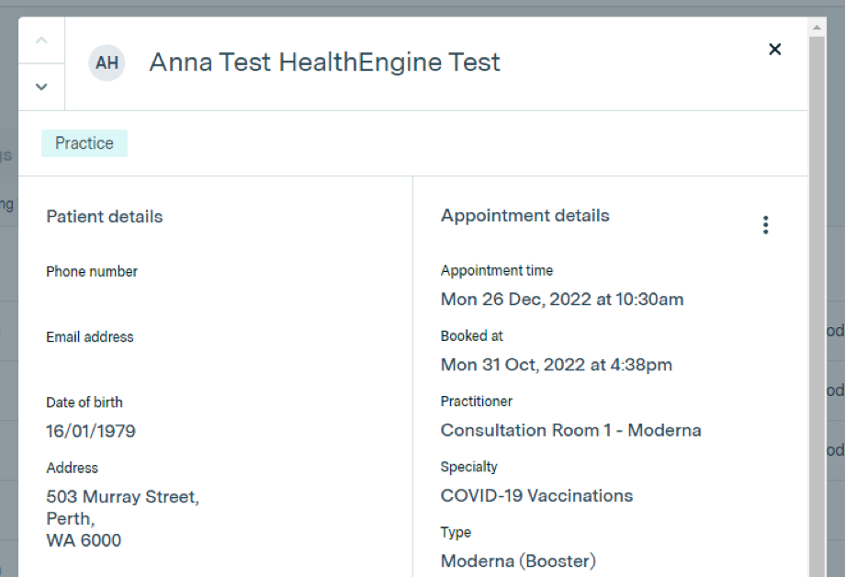
Task: Open the Appointment details three-dot menu
Action: point(765,225)
